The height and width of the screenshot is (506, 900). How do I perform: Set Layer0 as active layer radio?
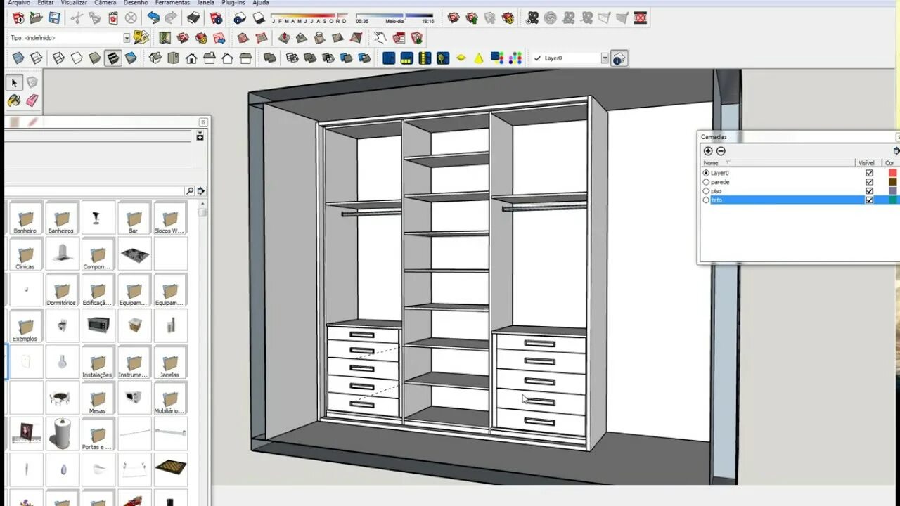coord(706,173)
